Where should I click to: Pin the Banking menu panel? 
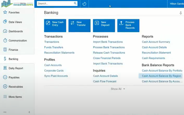[x=181, y=13]
